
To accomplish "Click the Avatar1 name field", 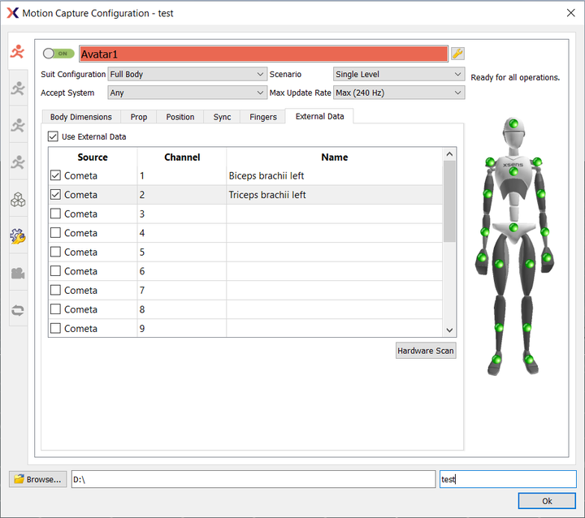I will click(263, 54).
